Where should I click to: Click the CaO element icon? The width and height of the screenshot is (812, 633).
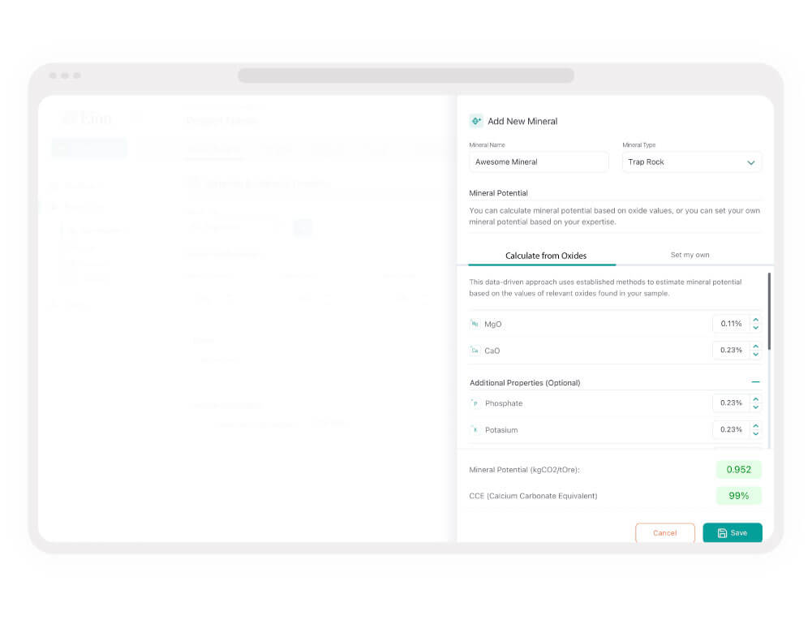pyautogui.click(x=475, y=351)
